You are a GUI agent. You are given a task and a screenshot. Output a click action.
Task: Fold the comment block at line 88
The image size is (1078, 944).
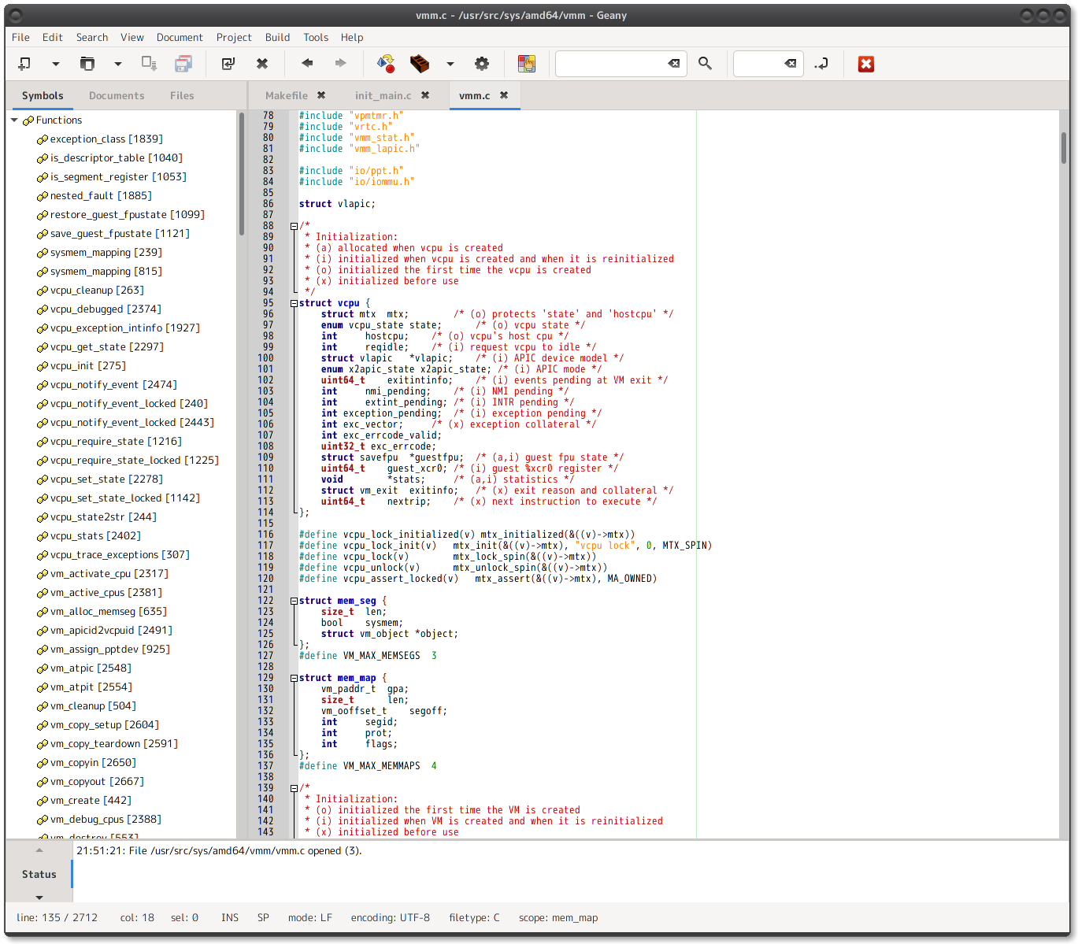tap(294, 226)
